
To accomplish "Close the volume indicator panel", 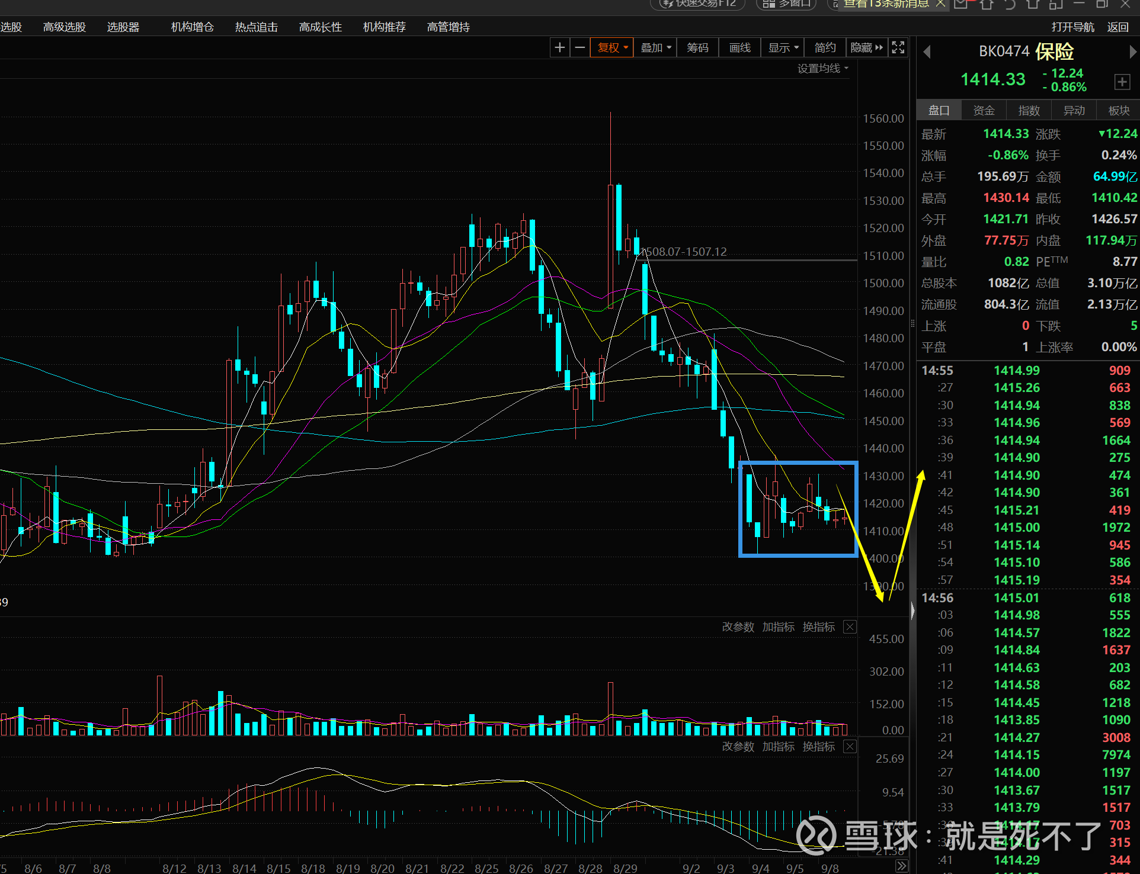I will (x=850, y=626).
